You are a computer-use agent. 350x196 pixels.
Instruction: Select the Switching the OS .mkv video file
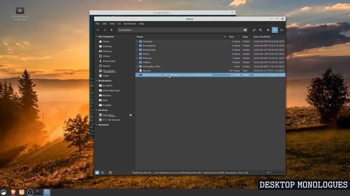click(x=210, y=75)
